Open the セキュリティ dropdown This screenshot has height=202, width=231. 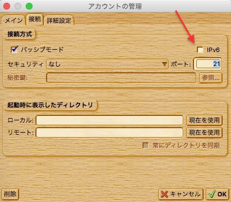(107, 64)
